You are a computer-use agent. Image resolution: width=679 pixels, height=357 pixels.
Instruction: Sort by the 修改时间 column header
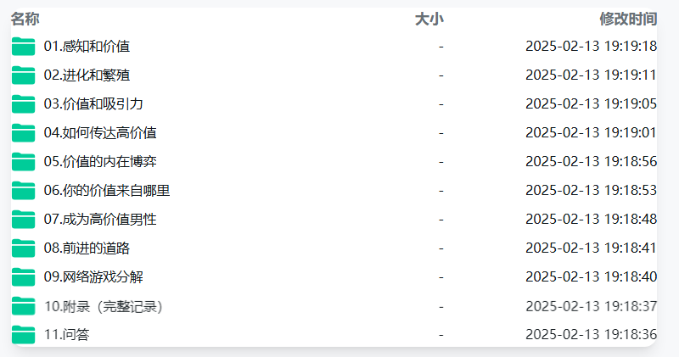point(628,19)
